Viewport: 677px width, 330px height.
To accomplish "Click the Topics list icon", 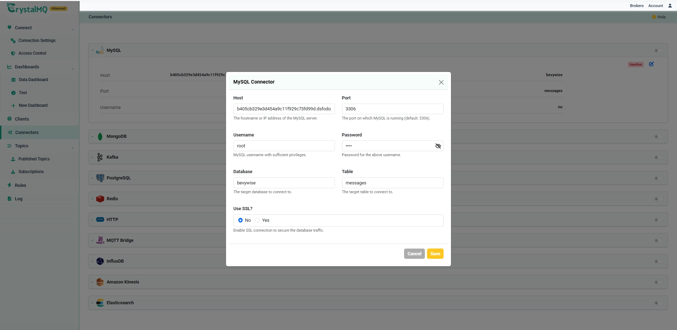I will tap(10, 146).
